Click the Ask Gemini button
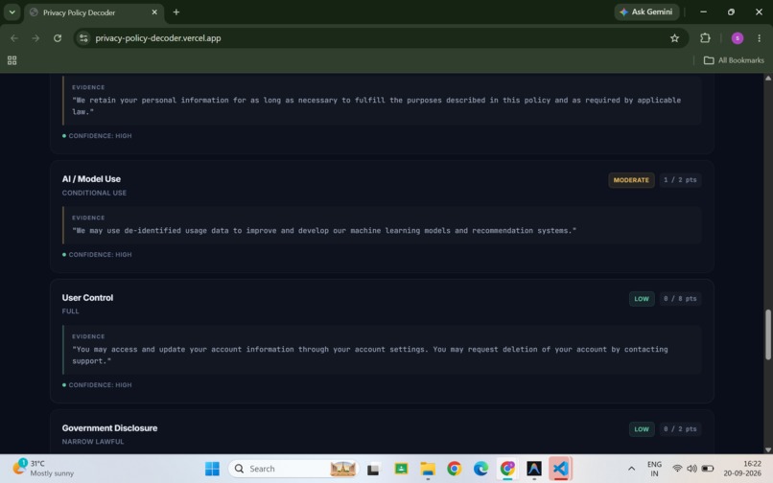 pos(646,11)
